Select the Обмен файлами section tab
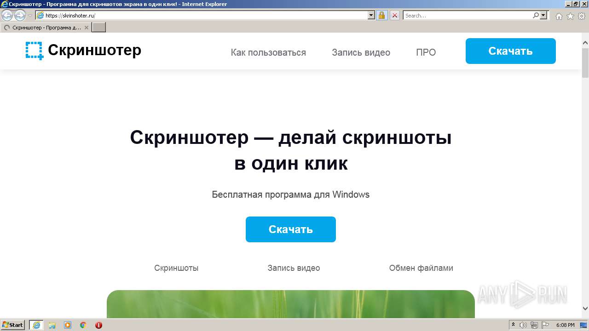Viewport: 589px width, 331px height. click(x=421, y=268)
